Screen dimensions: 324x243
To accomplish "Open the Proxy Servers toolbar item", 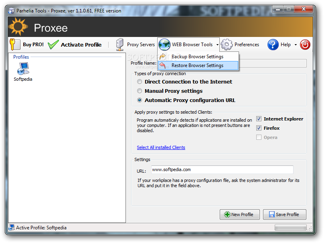I will tap(136, 45).
